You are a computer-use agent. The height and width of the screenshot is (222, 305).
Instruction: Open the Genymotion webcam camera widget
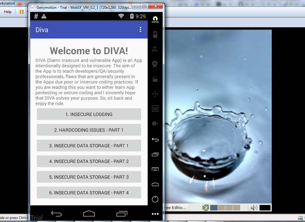(155, 64)
